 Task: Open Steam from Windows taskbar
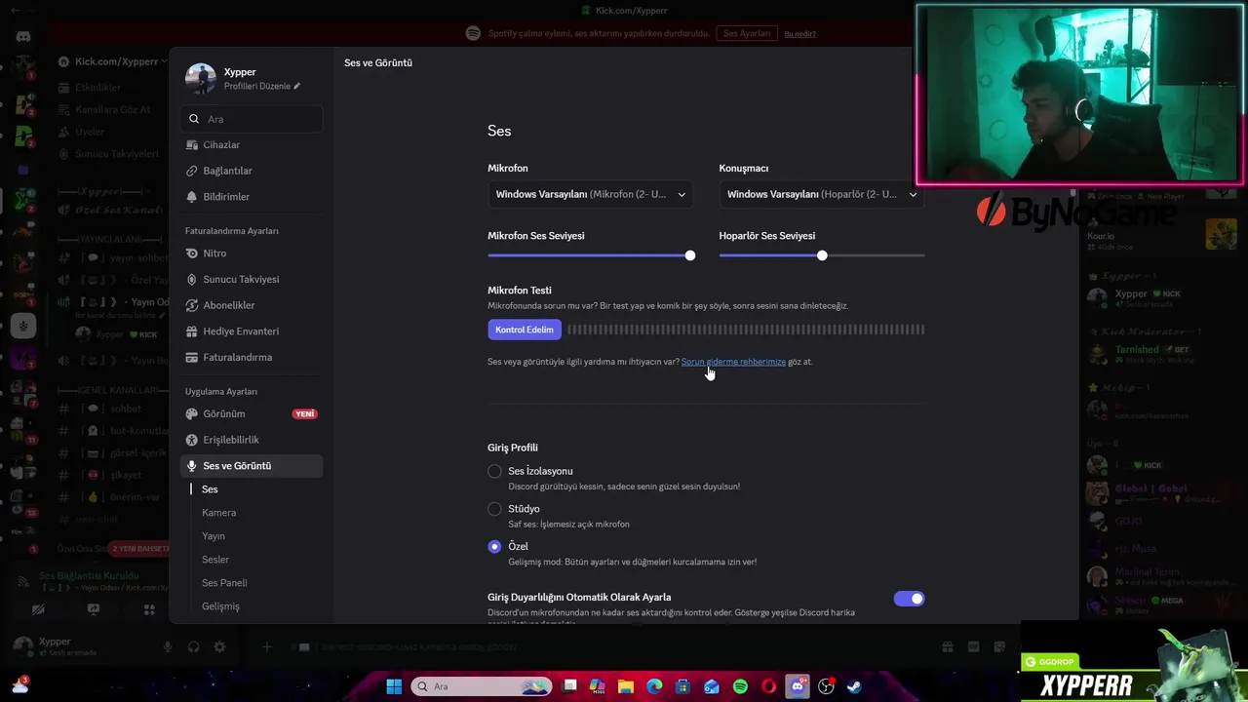click(x=854, y=686)
